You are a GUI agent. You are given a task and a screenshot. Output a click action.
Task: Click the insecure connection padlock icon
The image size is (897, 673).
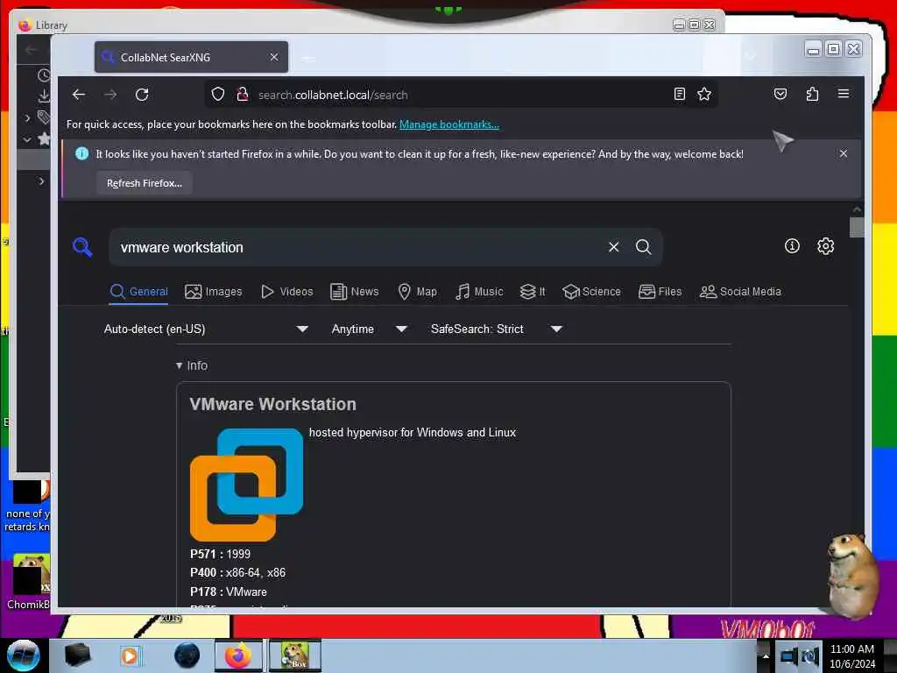pyautogui.click(x=243, y=94)
